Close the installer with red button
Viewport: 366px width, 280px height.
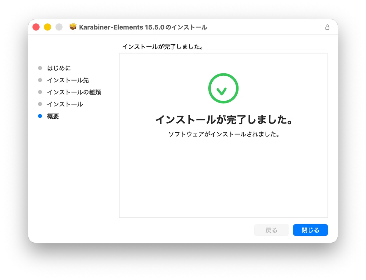coord(36,27)
